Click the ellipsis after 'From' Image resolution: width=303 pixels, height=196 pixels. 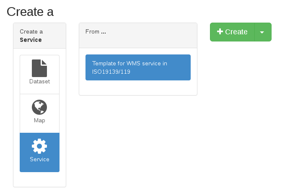pos(103,32)
